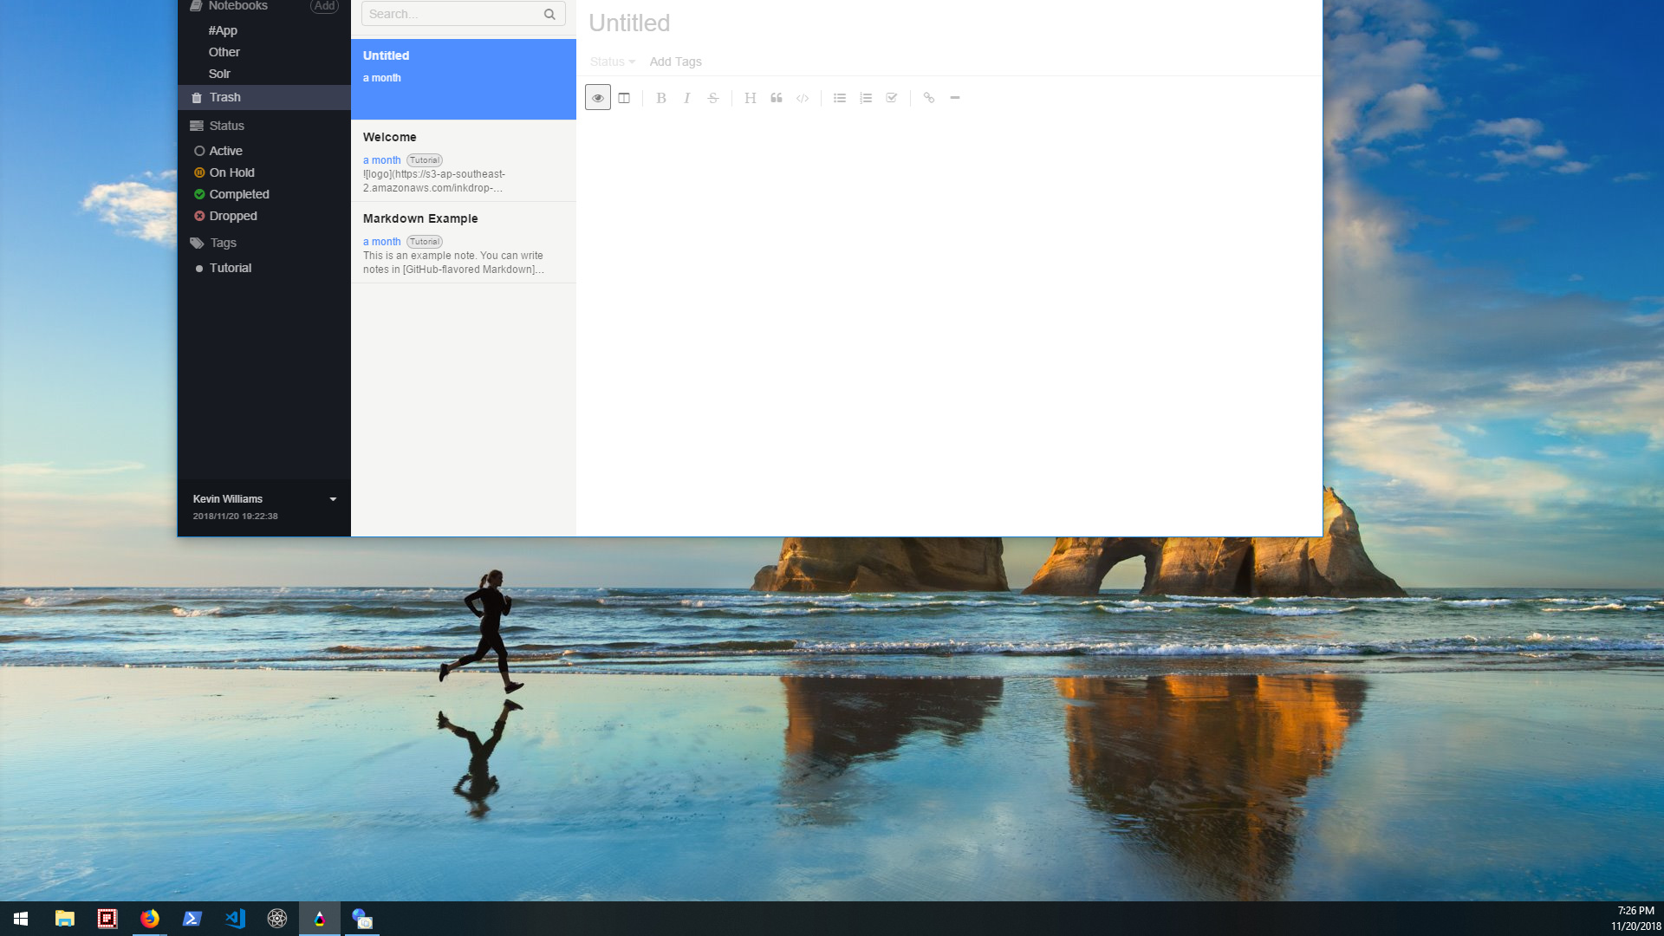Insert a block quote
This screenshot has width=1664, height=936.
[x=777, y=98]
